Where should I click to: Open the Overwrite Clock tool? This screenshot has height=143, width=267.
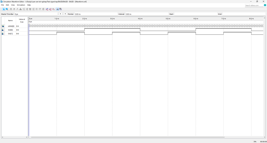coord(36,9)
